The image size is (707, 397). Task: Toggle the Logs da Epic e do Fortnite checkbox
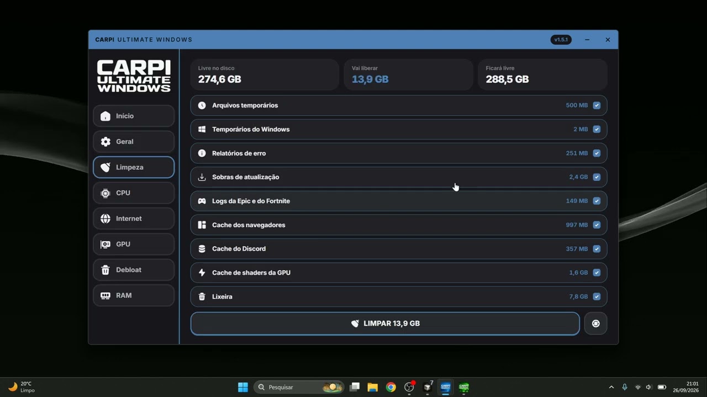coord(597,201)
